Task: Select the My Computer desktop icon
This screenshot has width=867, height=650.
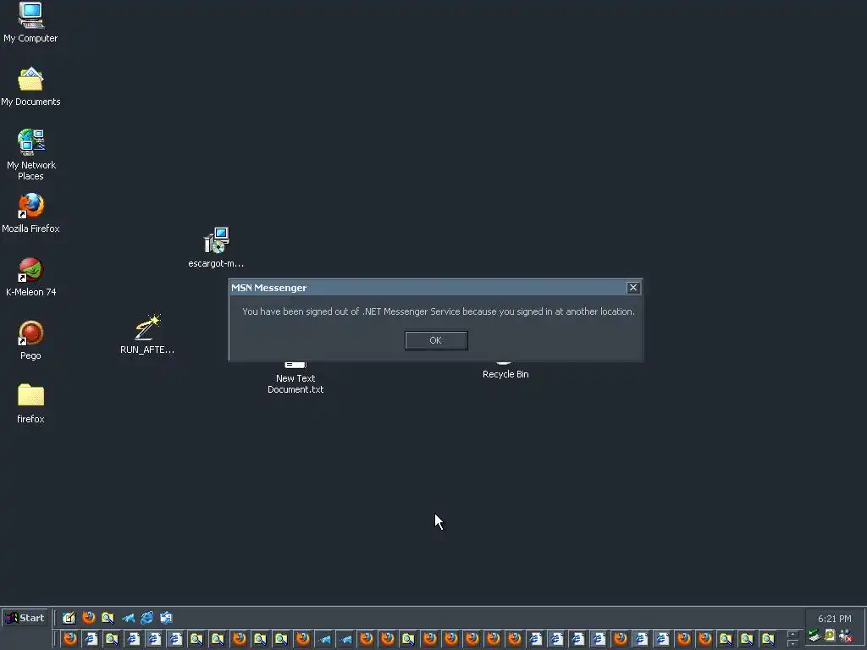Action: 30,23
